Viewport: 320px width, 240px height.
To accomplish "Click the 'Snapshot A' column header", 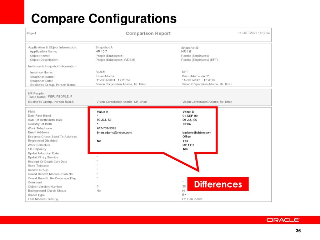I will [x=104, y=47].
